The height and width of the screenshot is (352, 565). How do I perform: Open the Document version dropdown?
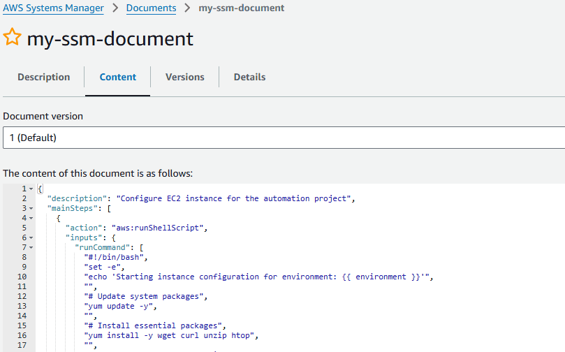pos(282,138)
